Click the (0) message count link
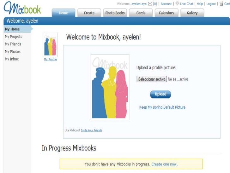 point(155,4)
